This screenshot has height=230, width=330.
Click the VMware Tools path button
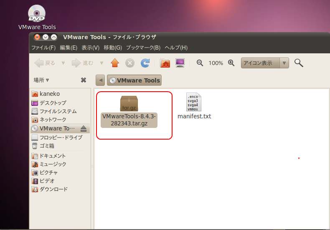tap(134, 80)
